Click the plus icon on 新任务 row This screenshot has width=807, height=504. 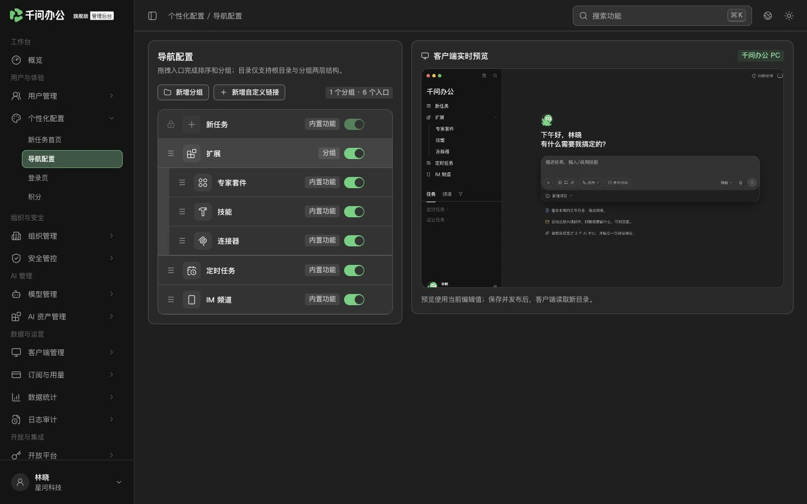192,124
